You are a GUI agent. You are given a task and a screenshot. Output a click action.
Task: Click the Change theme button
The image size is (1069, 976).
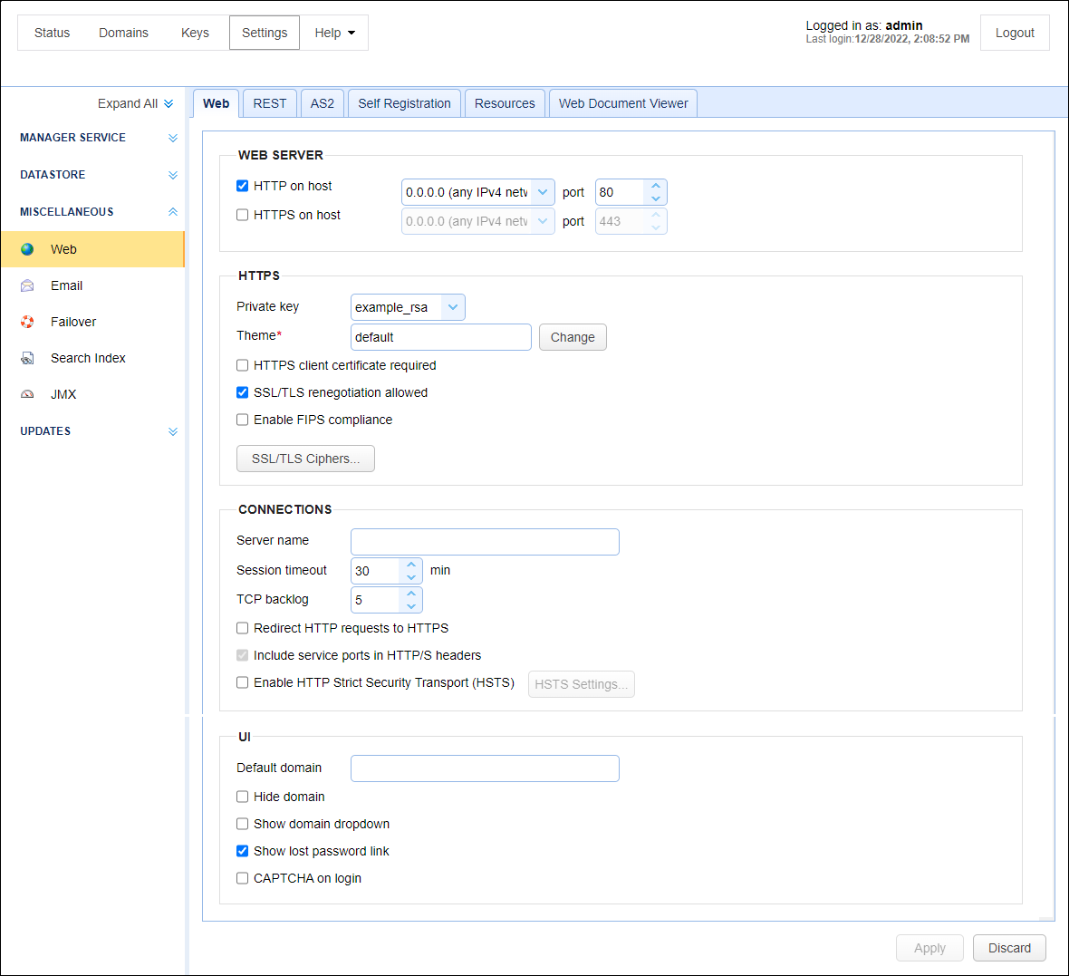[573, 338]
